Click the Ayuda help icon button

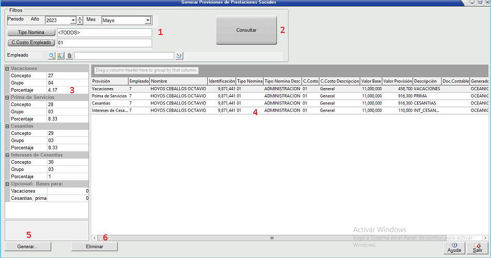[454, 248]
